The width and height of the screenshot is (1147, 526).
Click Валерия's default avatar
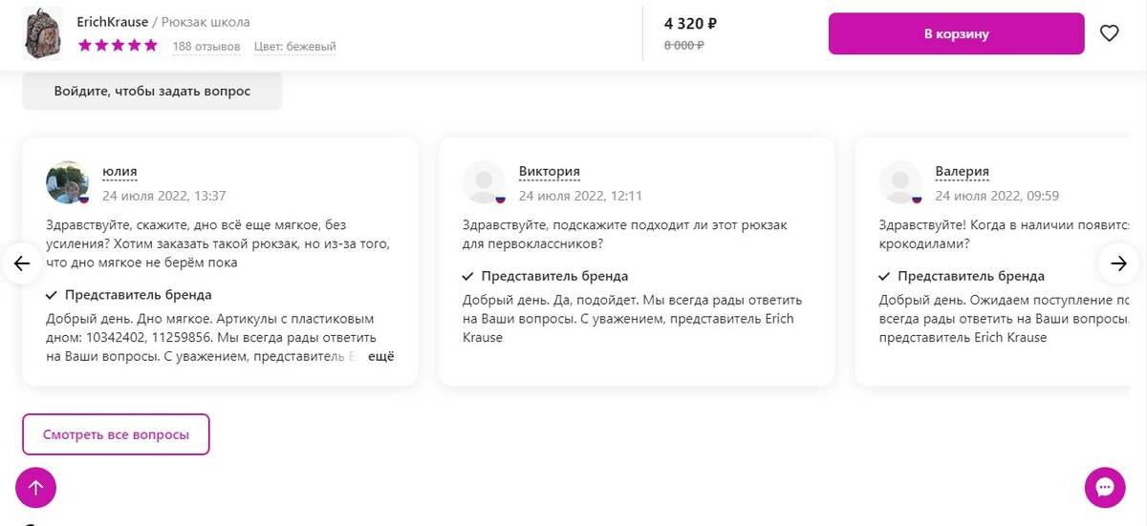point(899,181)
